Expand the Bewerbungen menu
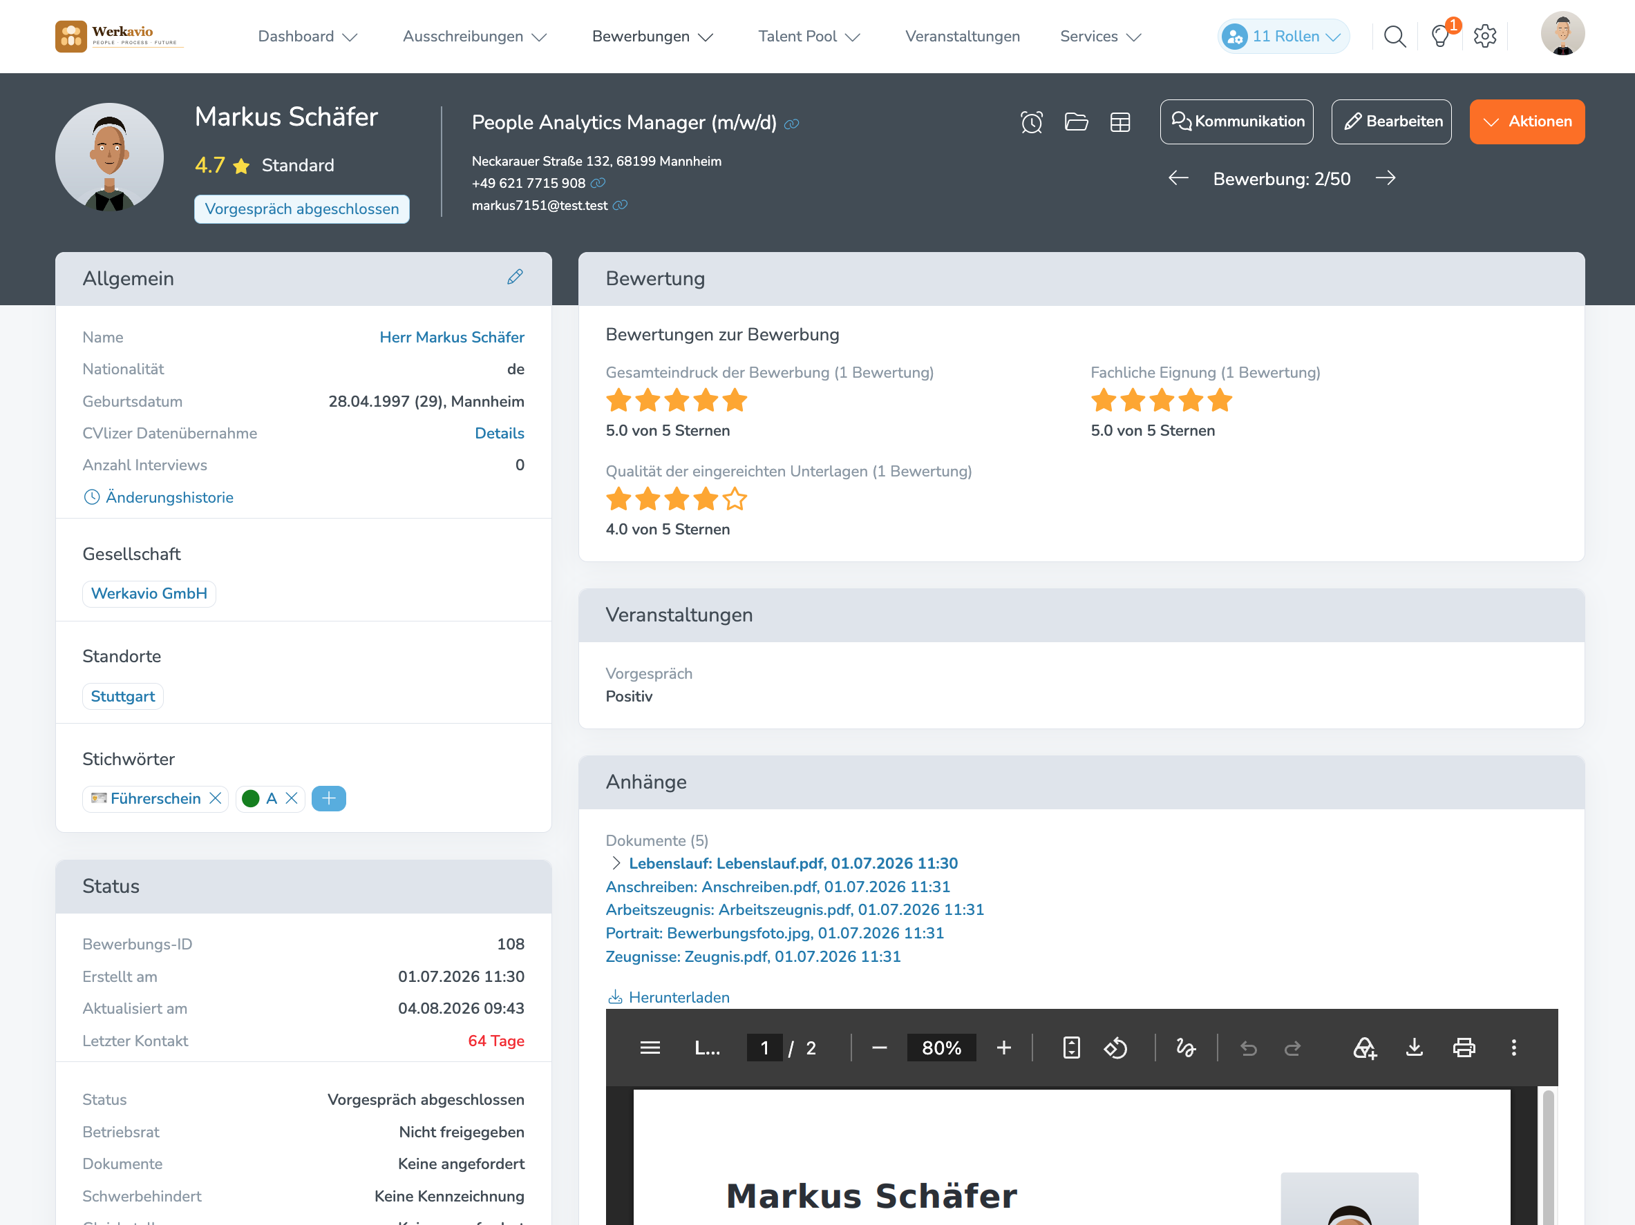Image resolution: width=1635 pixels, height=1225 pixels. pos(652,36)
